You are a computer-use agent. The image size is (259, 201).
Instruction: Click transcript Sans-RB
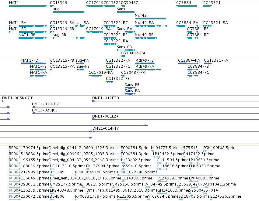coord(124,47)
